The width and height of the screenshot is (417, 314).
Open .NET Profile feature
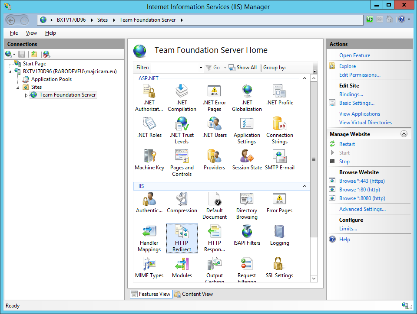point(279,95)
